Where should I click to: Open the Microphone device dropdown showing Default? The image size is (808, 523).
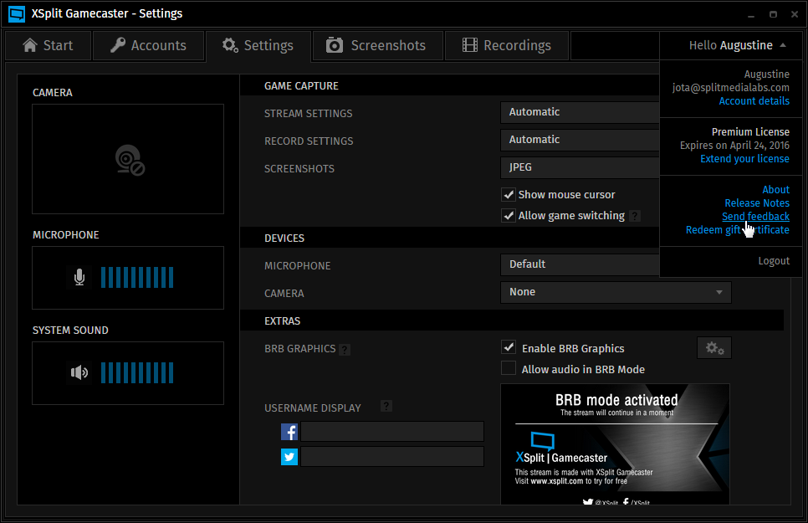(x=580, y=264)
